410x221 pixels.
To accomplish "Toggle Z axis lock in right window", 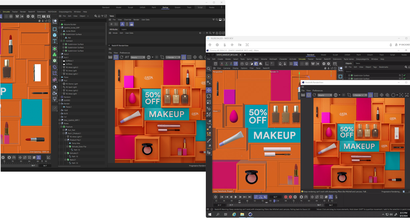I will pos(231,63).
